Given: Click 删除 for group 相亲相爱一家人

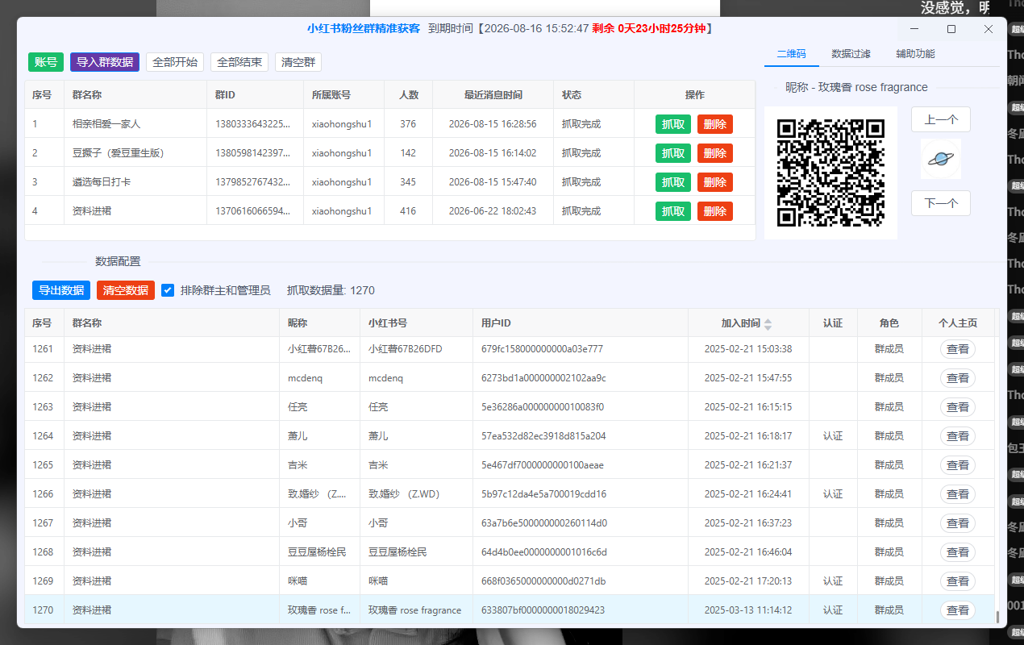Looking at the screenshot, I should [715, 124].
